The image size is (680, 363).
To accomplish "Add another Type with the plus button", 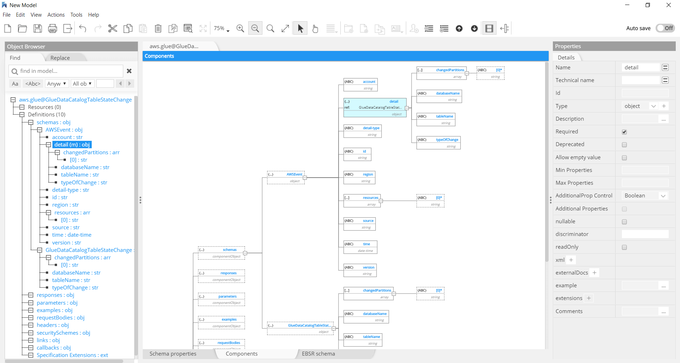I will click(664, 106).
